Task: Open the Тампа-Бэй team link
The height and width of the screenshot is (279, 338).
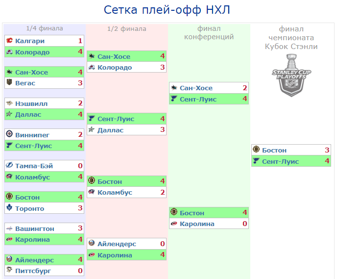Action: (x=34, y=166)
